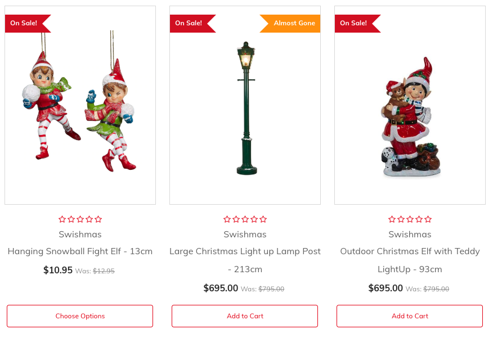Click fifth rating star under snowball elf
Screen dimensions: 493x338
point(98,219)
